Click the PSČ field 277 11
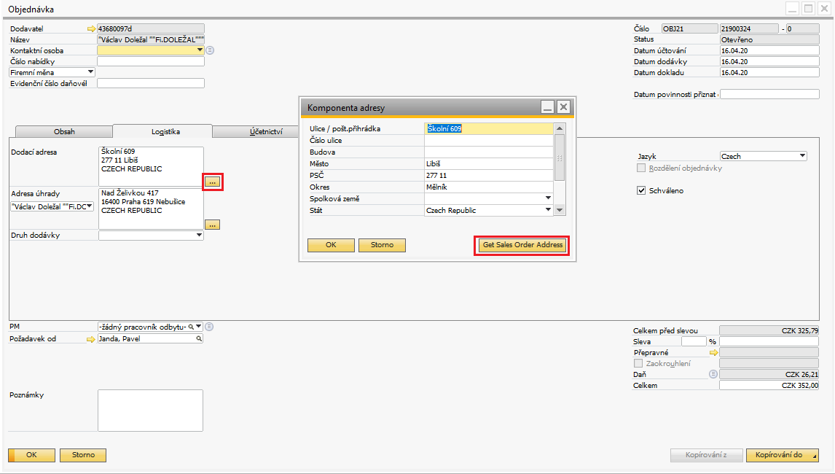Image resolution: width=835 pixels, height=474 pixels. [489, 176]
